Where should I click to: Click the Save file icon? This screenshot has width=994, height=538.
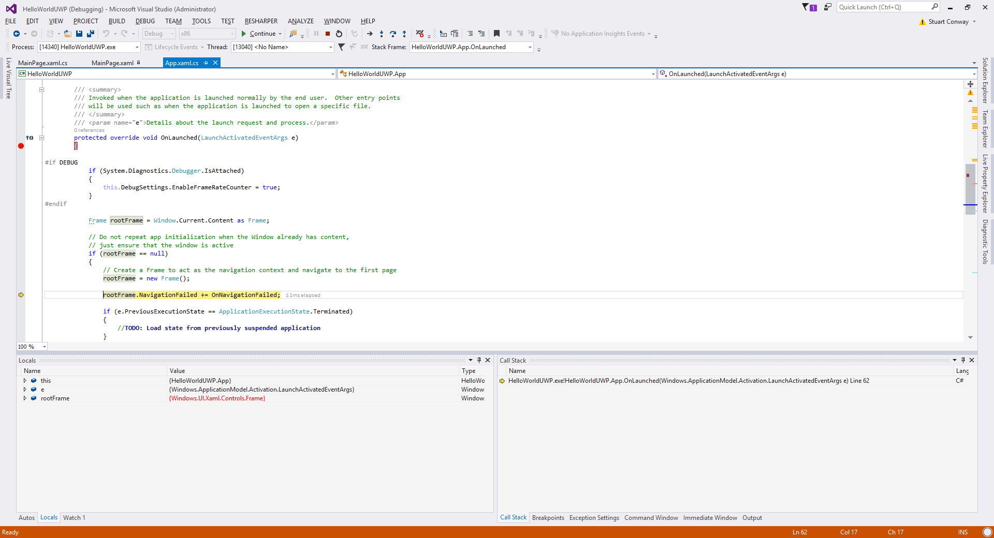pos(79,34)
